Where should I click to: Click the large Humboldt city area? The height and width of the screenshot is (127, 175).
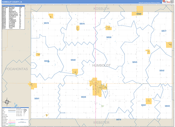97,87
